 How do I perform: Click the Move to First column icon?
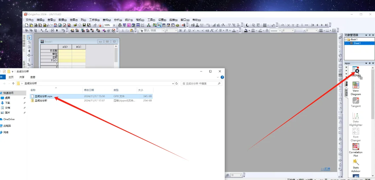313,25
